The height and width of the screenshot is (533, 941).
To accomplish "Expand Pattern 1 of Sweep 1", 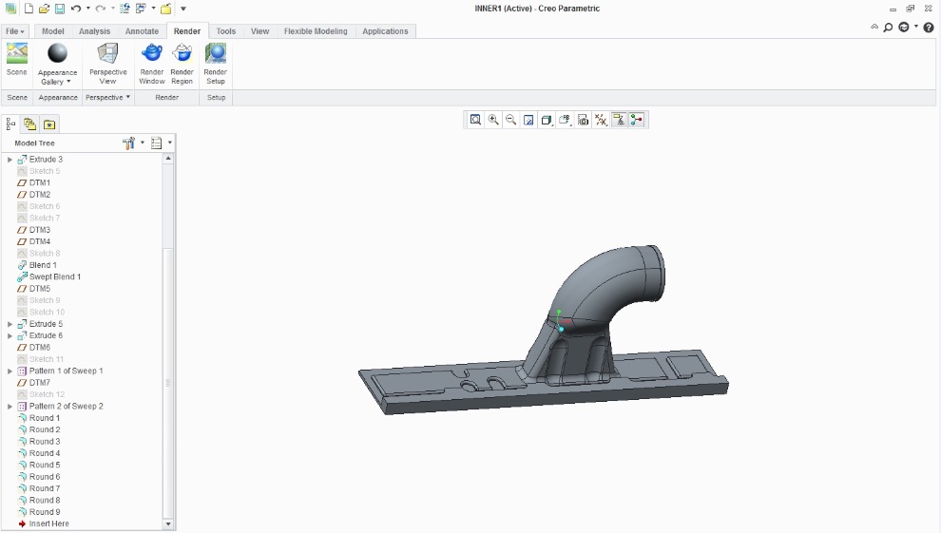I will (10, 371).
